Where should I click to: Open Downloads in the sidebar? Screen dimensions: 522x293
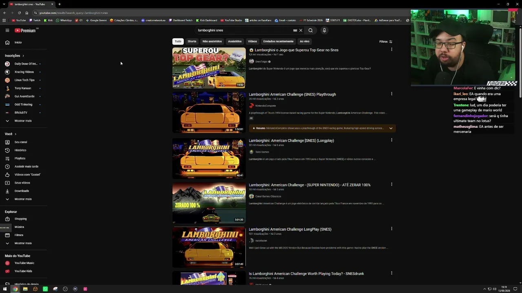pyautogui.click(x=22, y=191)
